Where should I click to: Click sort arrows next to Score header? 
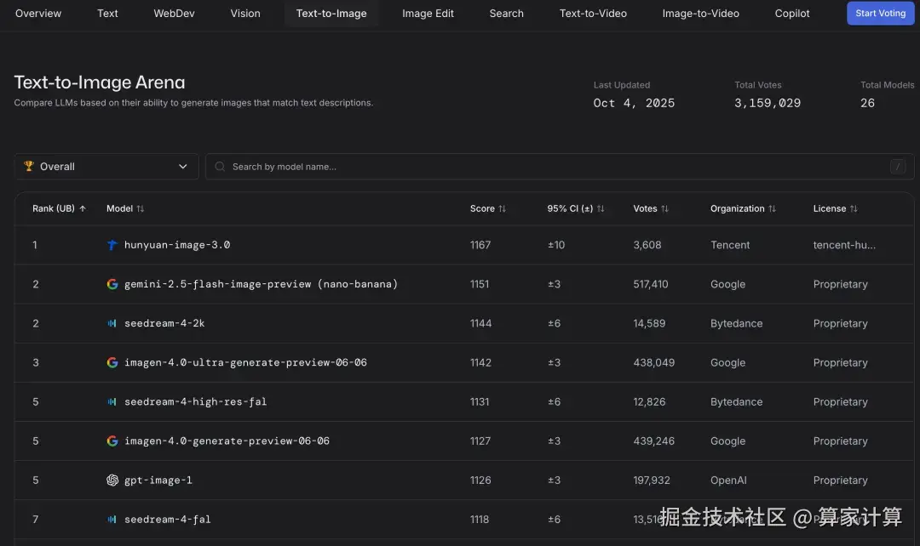(503, 208)
